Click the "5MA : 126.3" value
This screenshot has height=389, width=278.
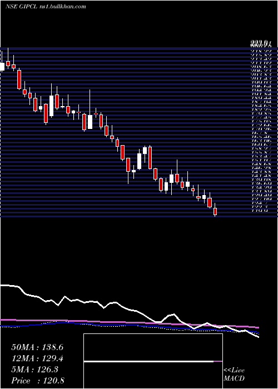click(x=34, y=370)
